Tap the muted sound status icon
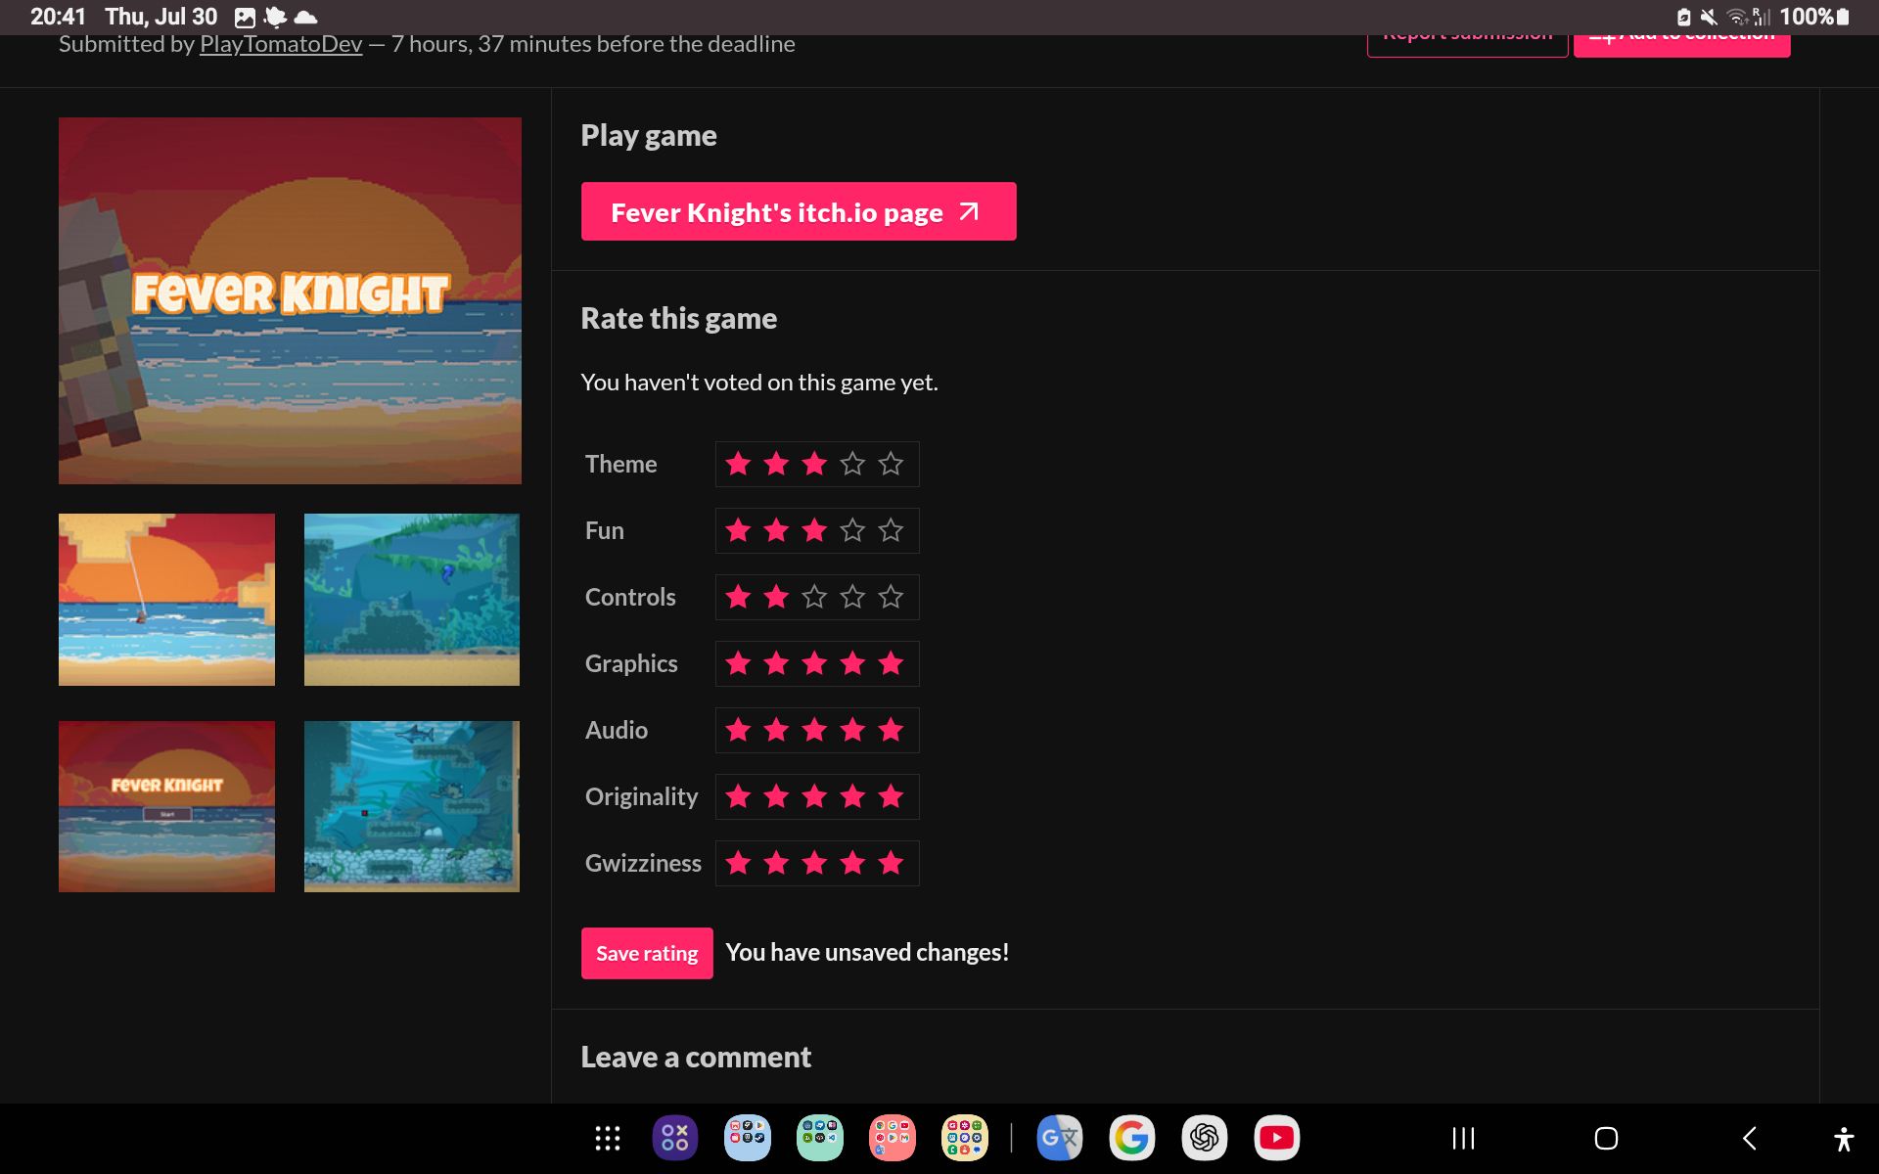This screenshot has height=1174, width=1879. tap(1709, 17)
